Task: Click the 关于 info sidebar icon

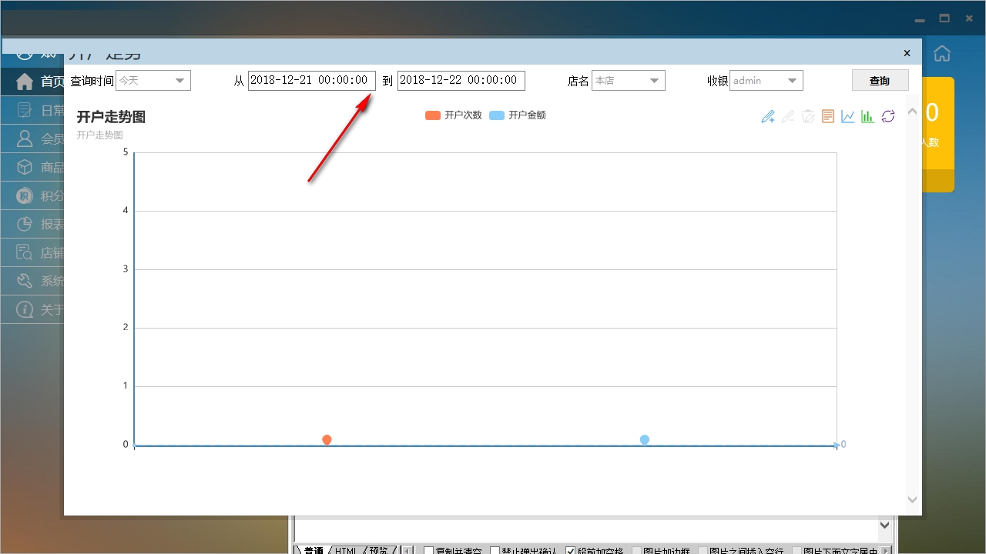Action: 25,309
